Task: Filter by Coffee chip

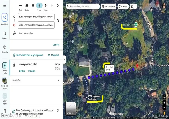Action: pos(123,7)
